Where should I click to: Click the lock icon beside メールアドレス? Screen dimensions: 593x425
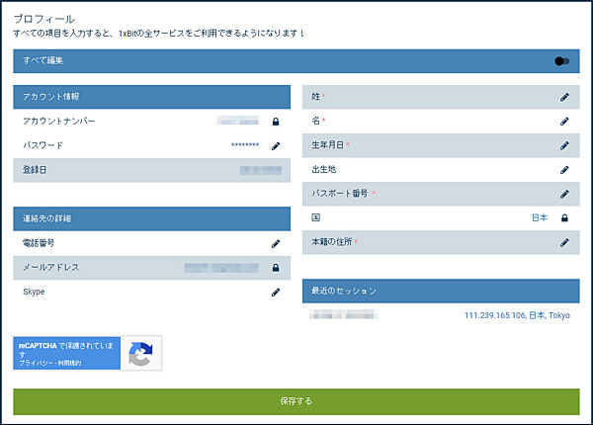pos(276,268)
